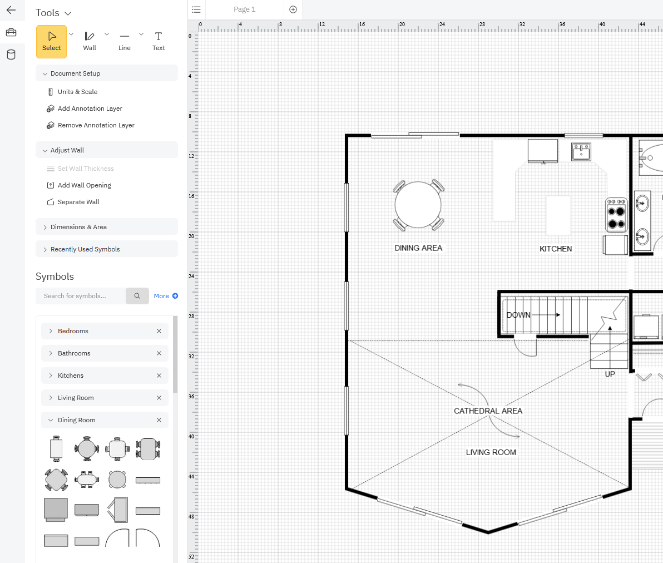Screen dimensions: 663x563
Task: Click the symbols search field
Action: [81, 295]
